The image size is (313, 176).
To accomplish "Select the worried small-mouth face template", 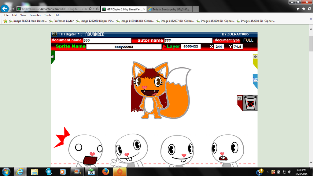I will click(227, 150).
